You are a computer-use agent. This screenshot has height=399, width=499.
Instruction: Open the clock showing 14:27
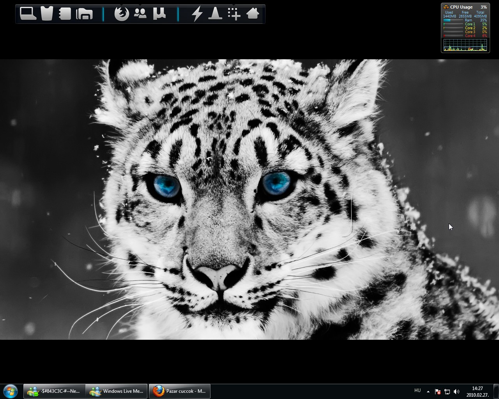(478, 391)
